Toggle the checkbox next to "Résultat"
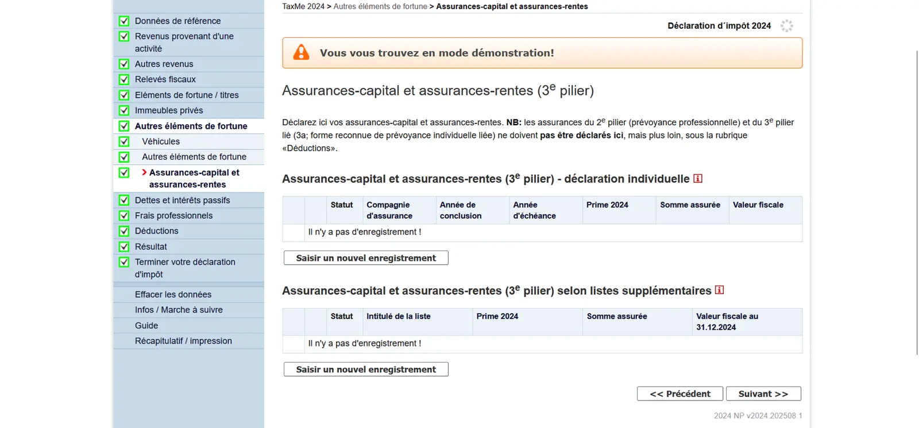Viewport: 919px width, 428px height. [x=124, y=246]
